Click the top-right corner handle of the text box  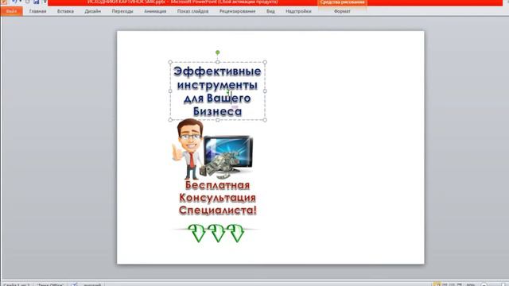point(265,62)
